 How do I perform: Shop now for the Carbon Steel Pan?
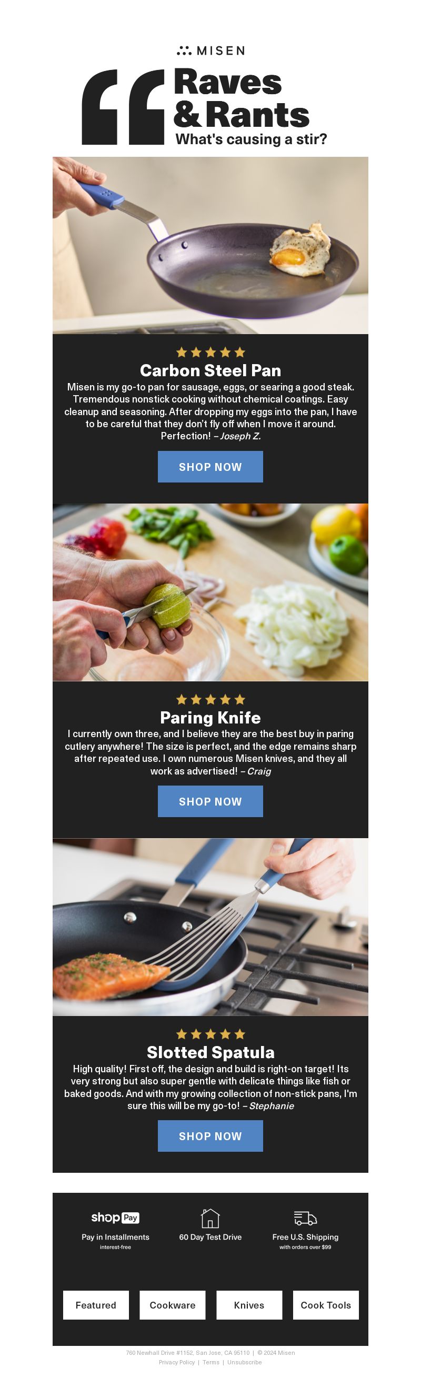(x=210, y=467)
